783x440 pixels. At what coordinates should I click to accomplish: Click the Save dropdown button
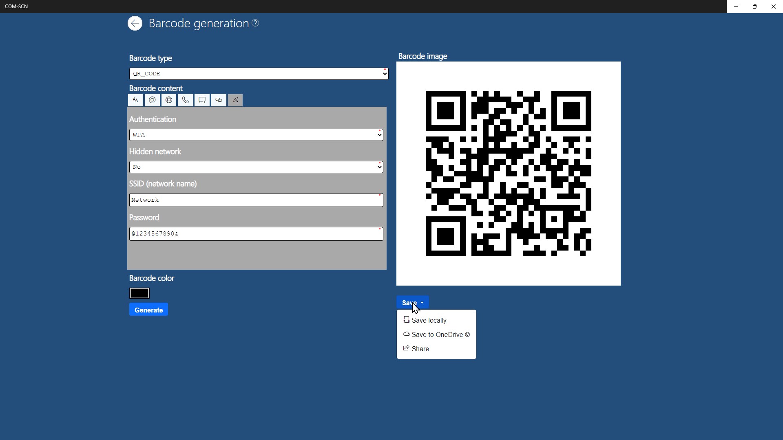point(412,303)
